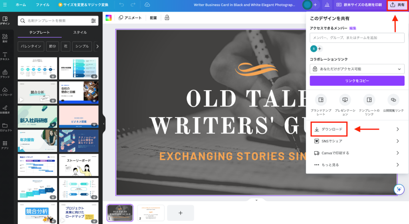
Task: Click the lock icon in toolbar
Action: pos(167,18)
